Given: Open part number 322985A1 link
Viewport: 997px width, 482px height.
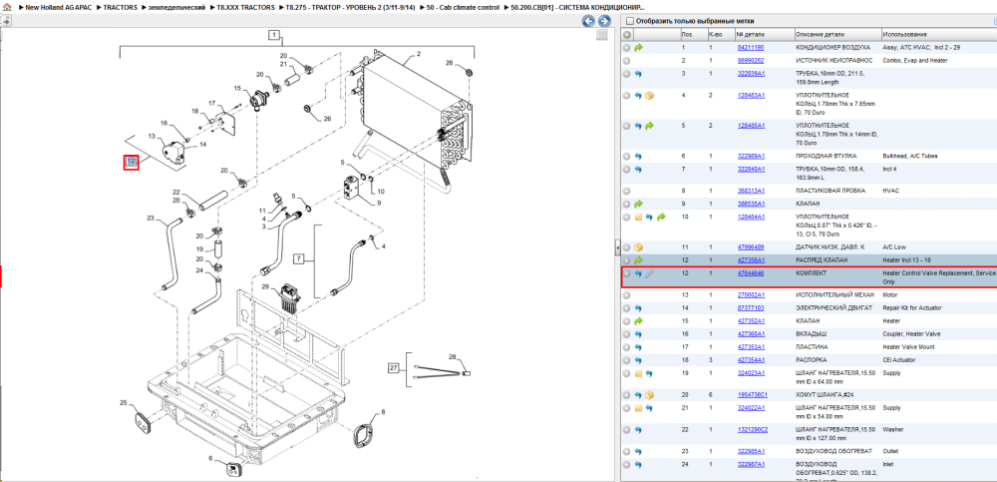Looking at the screenshot, I should click(751, 451).
